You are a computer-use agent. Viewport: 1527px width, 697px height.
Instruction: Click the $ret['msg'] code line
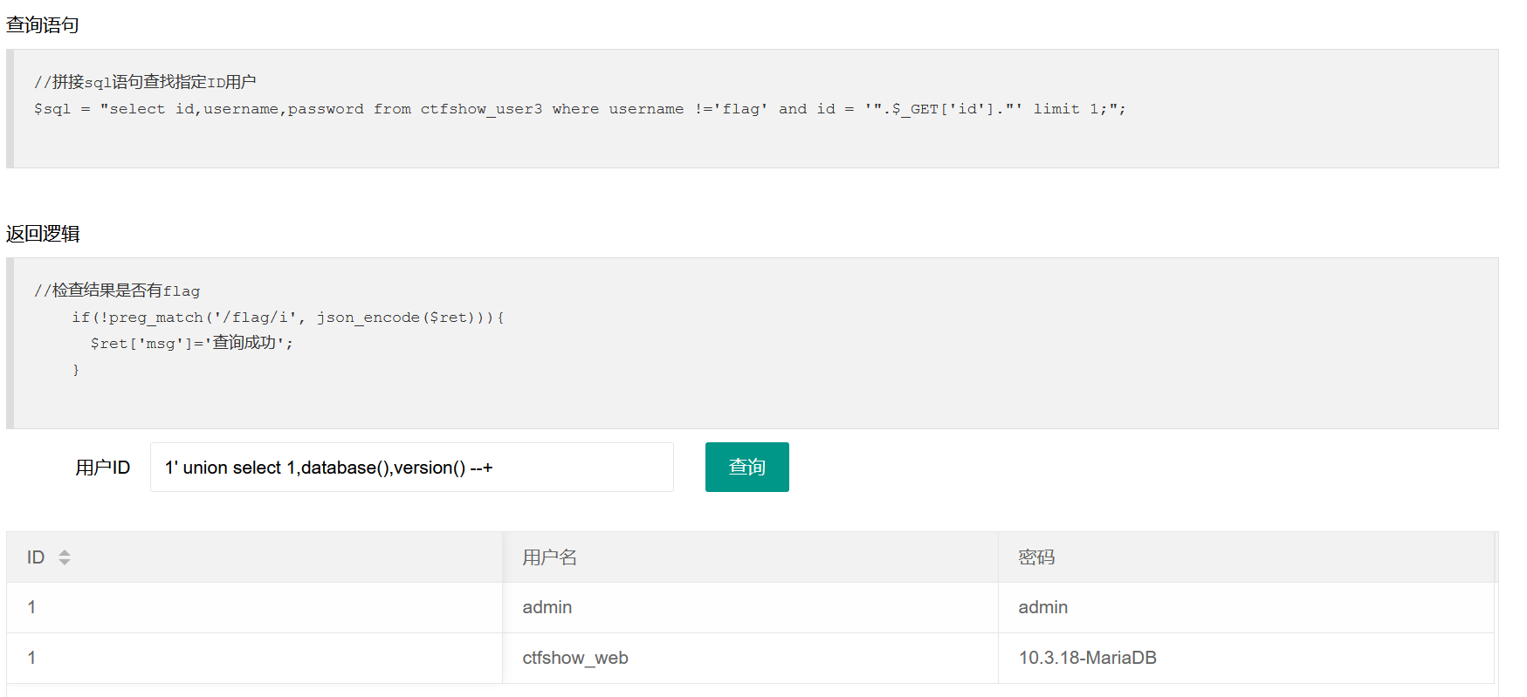pyautogui.click(x=191, y=344)
